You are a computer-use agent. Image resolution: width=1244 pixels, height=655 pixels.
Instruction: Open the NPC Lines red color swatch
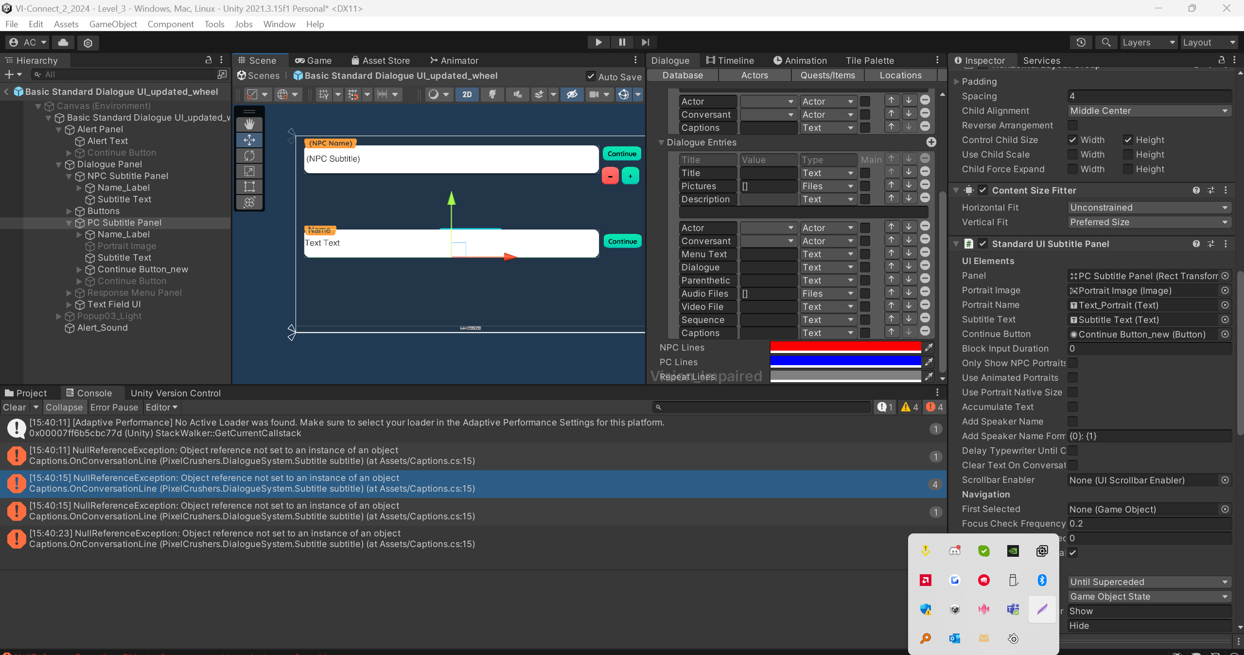coord(845,347)
